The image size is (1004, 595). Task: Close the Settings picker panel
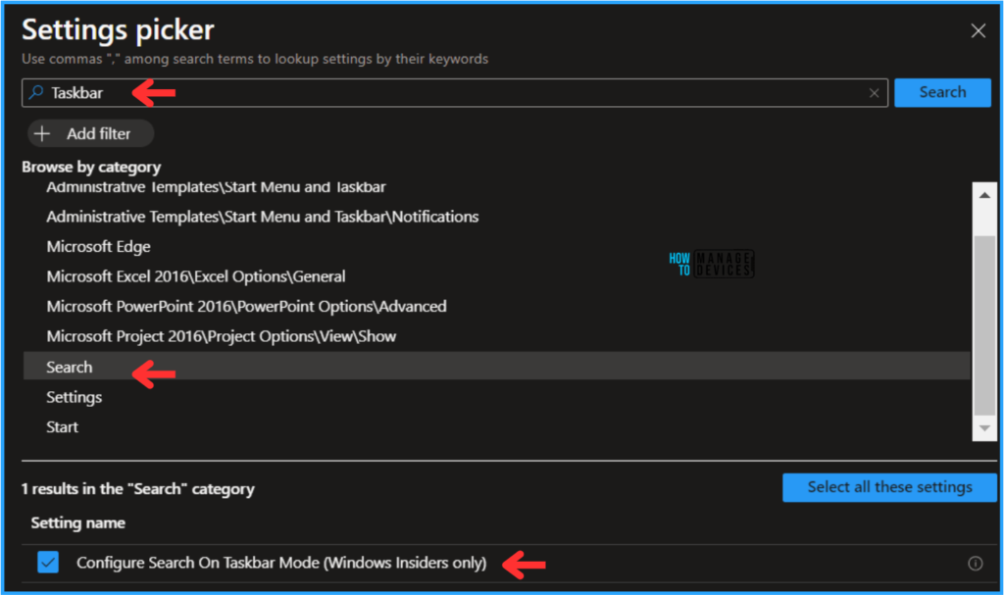978,30
